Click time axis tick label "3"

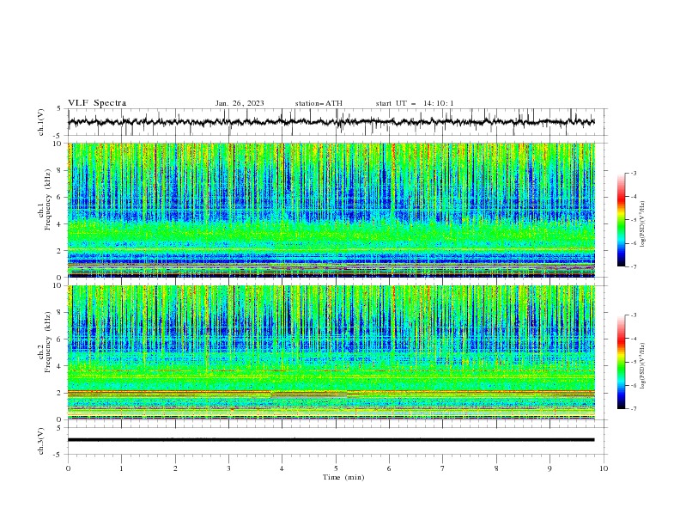click(228, 468)
